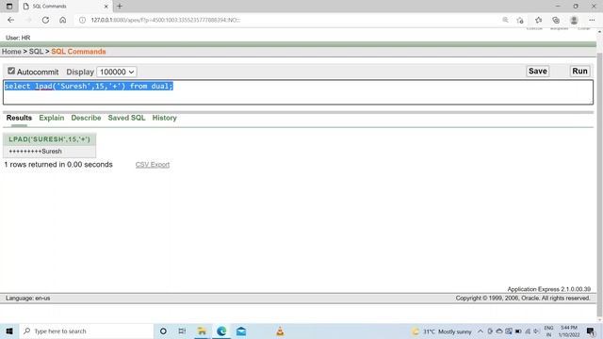This screenshot has width=603, height=339.
Task: Open the OneDrive cloud tray icon
Action: click(x=499, y=331)
